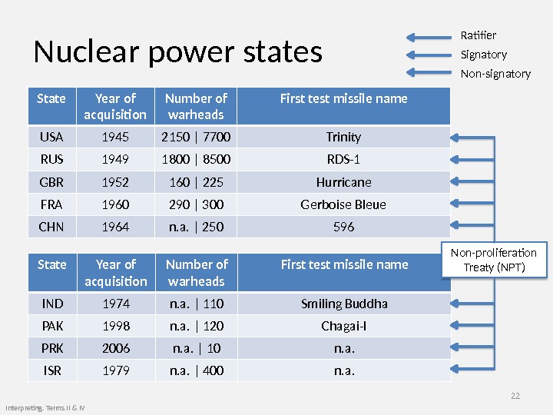Click the '2150 | 7700' warheads cell
553x415 pixels.
pyautogui.click(x=196, y=137)
